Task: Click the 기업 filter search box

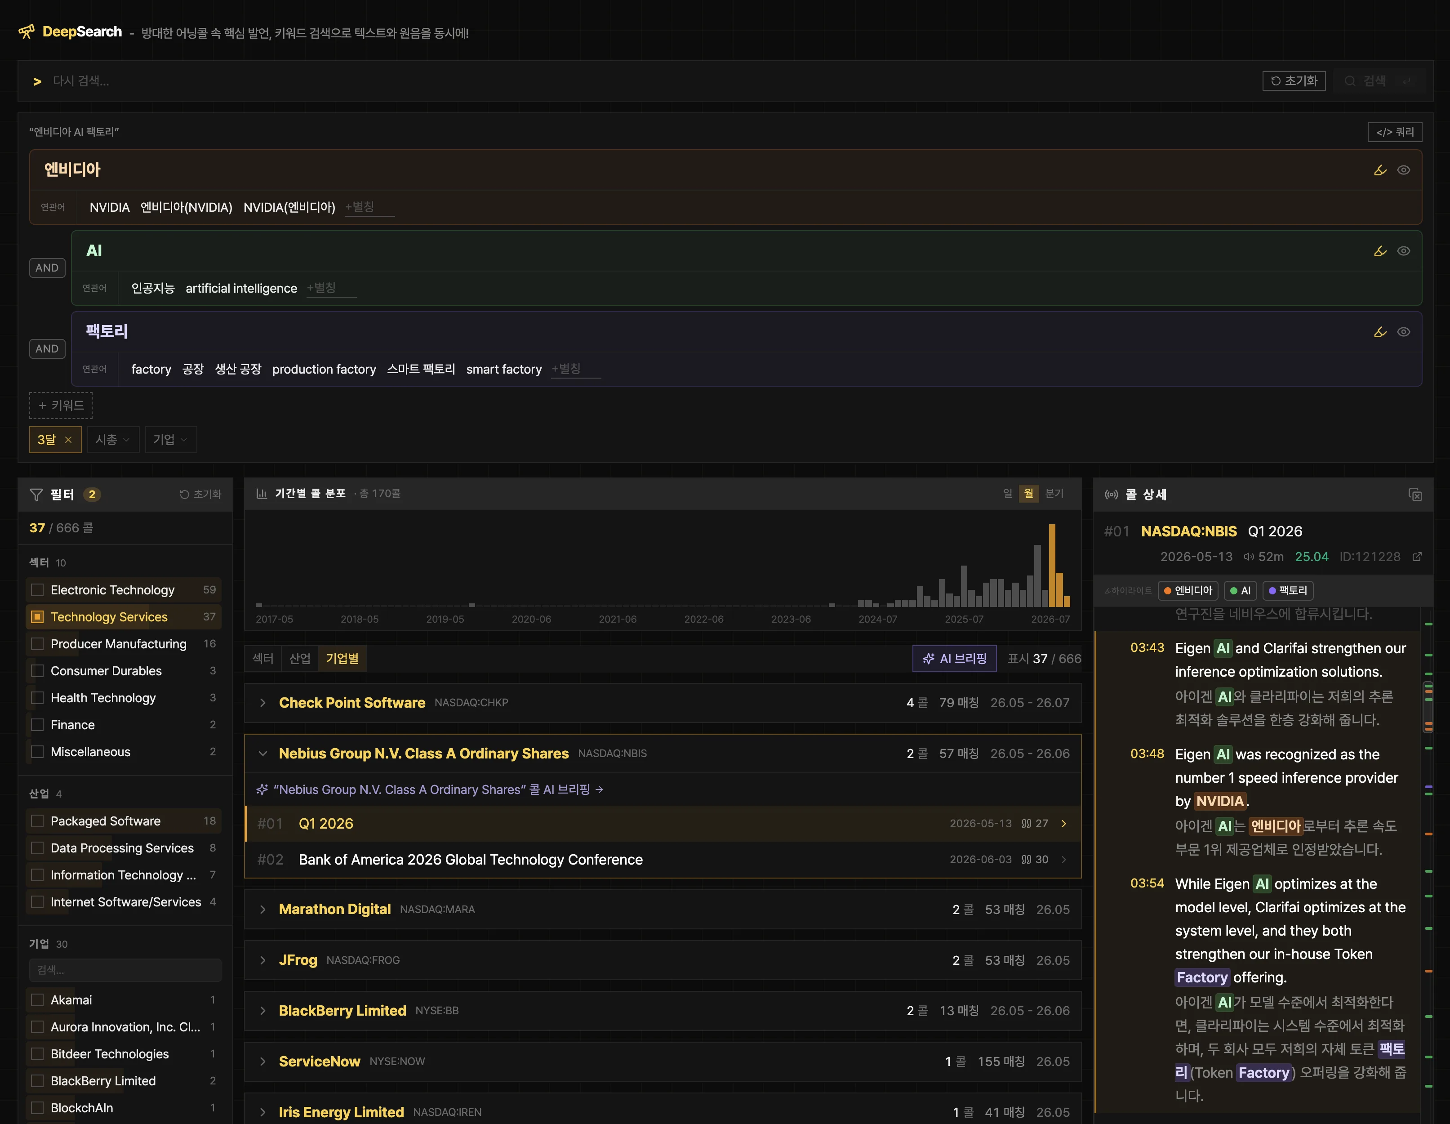Action: pyautogui.click(x=125, y=970)
